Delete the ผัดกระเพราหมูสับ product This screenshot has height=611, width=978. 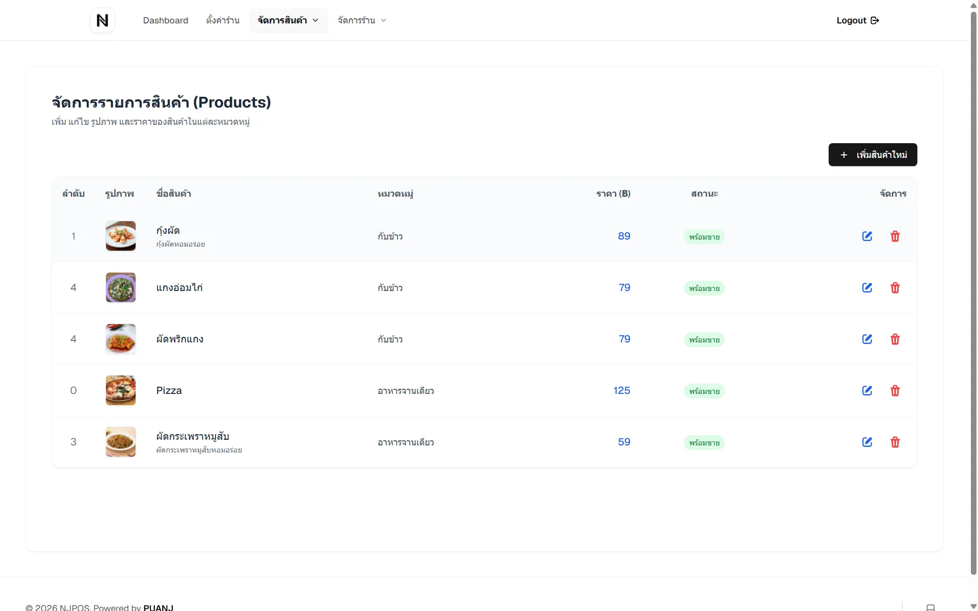click(895, 442)
